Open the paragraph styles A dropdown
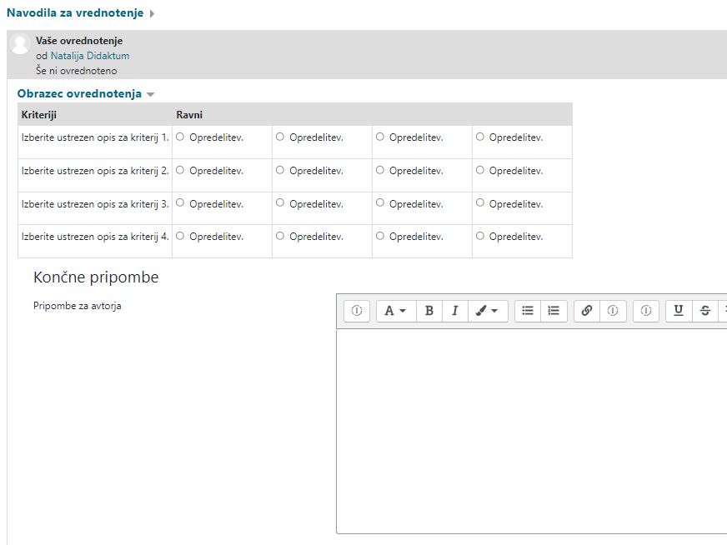The height and width of the screenshot is (545, 727). (395, 311)
